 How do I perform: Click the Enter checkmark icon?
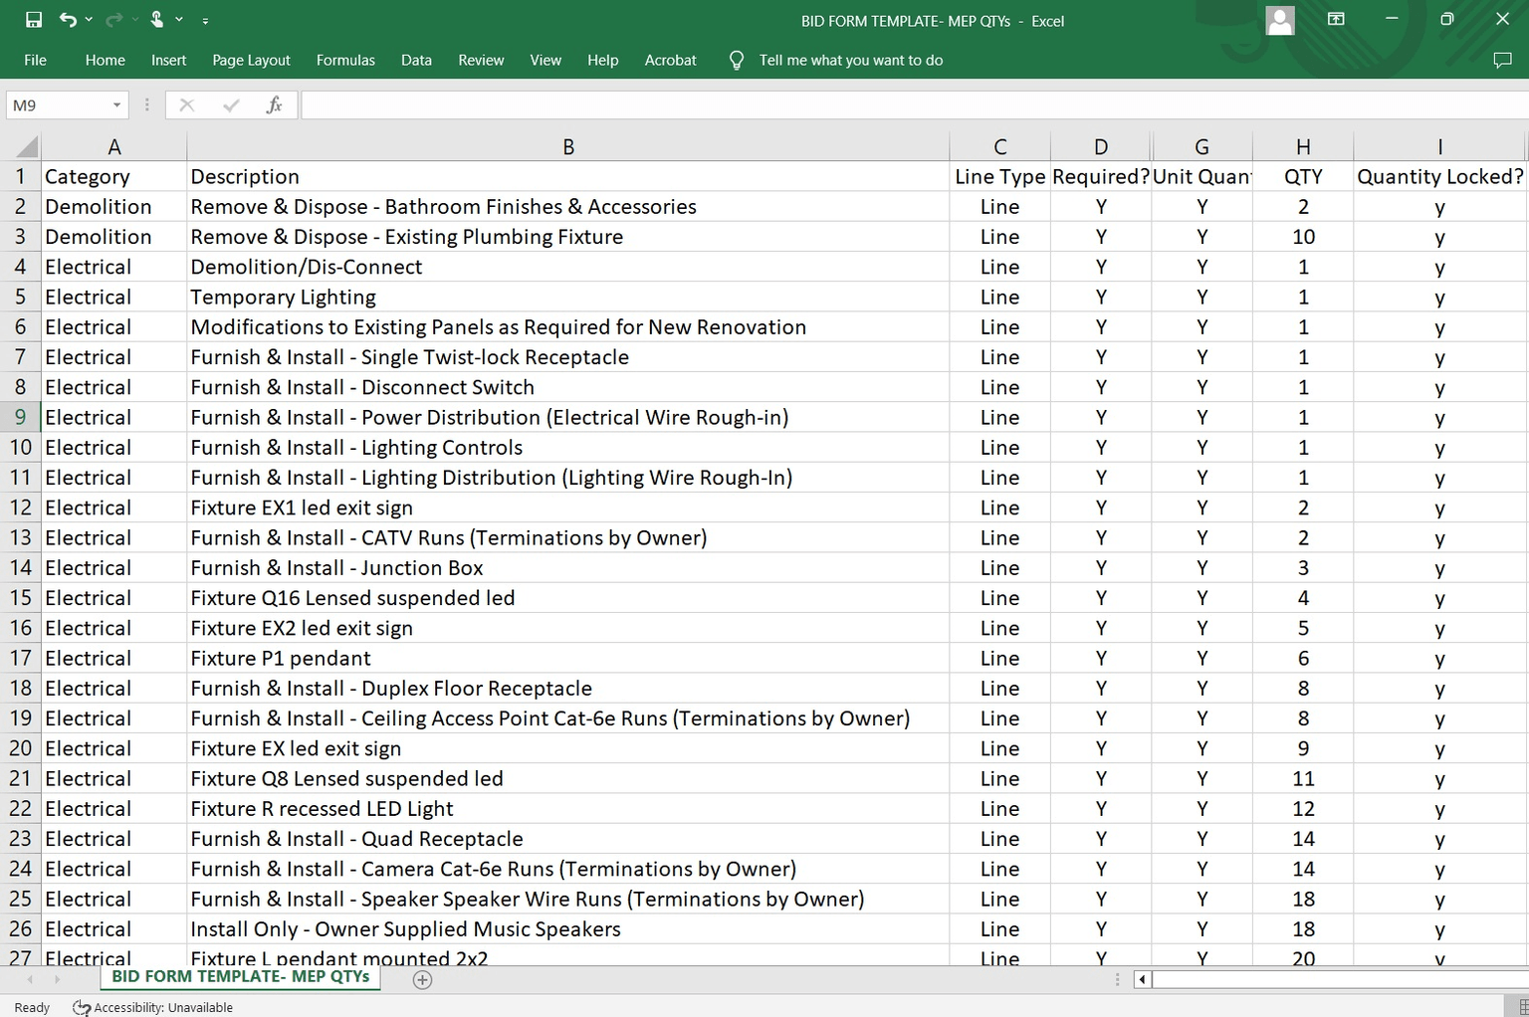231,104
